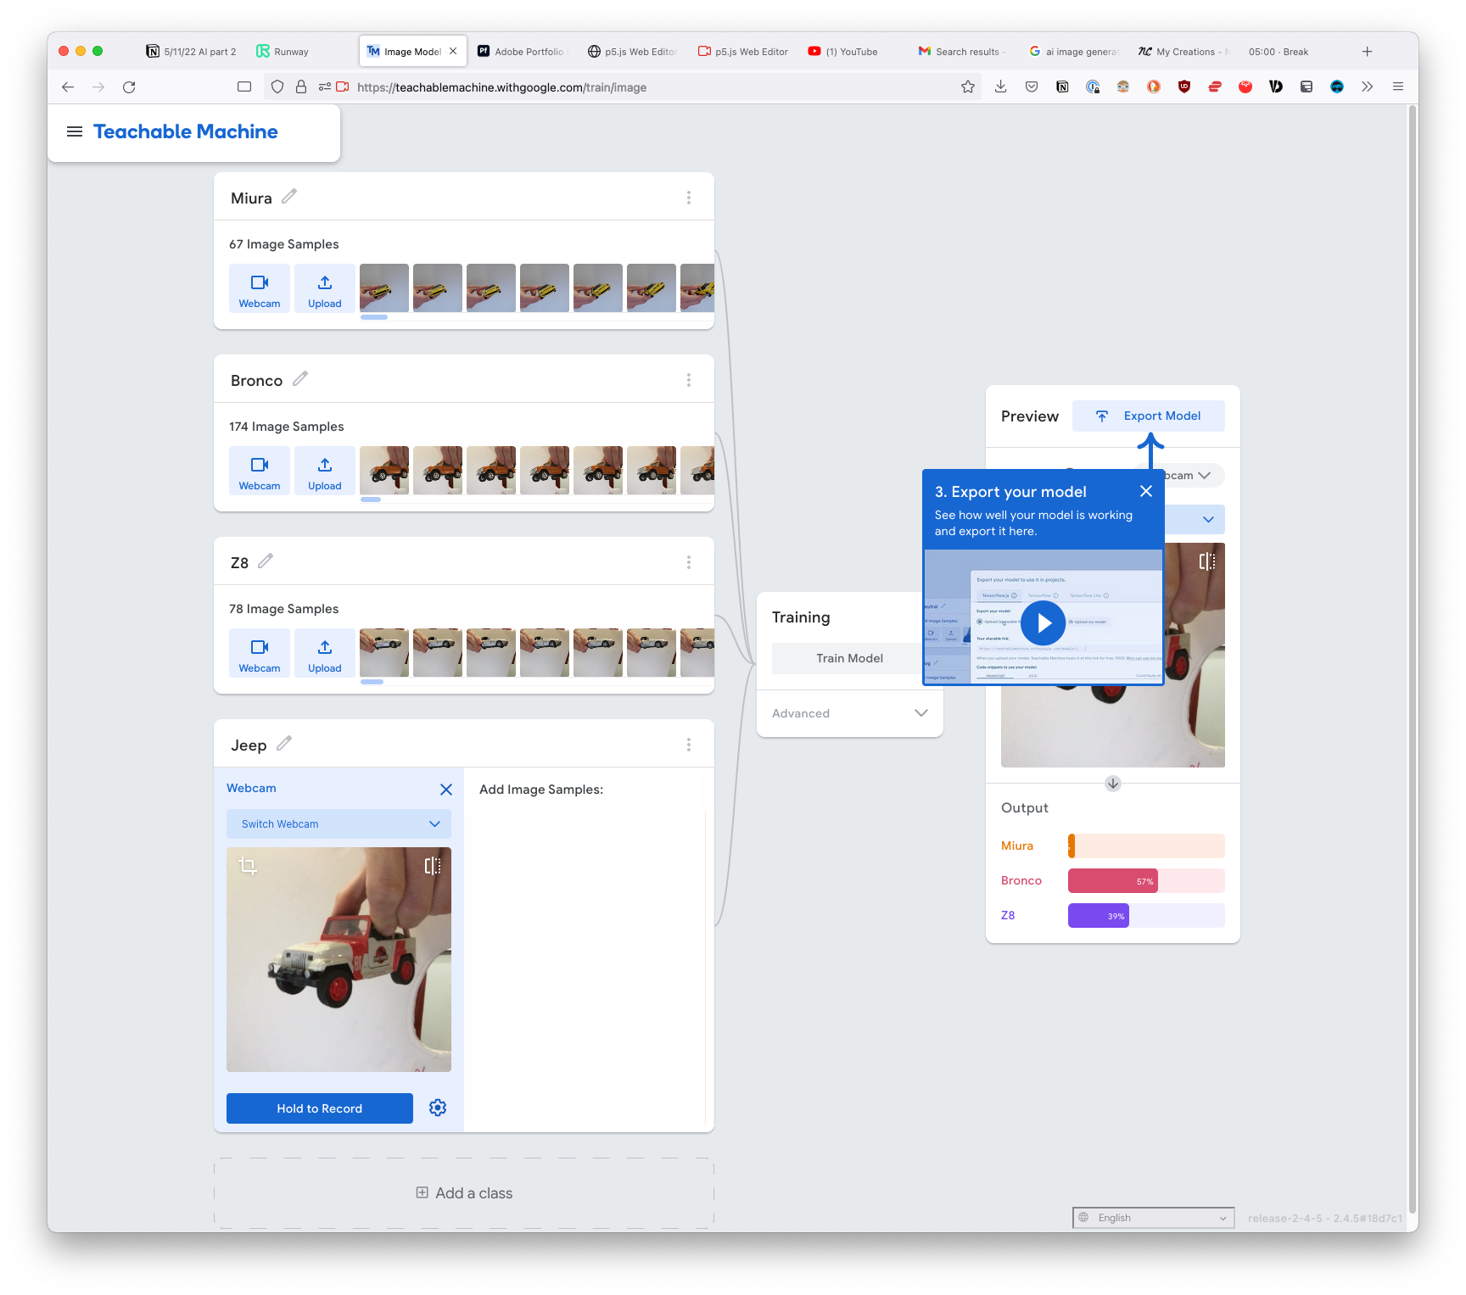Open the Teachable Machine hamburger menu

click(75, 131)
